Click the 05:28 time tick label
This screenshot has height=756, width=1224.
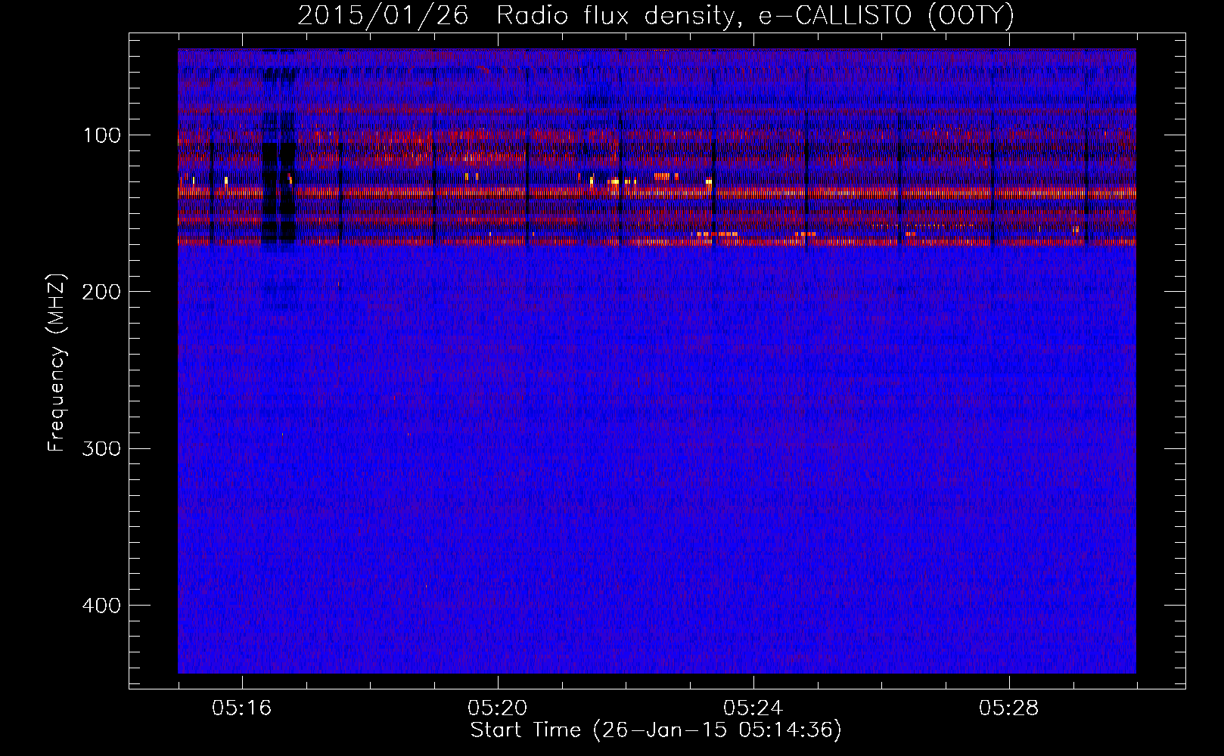(1009, 708)
